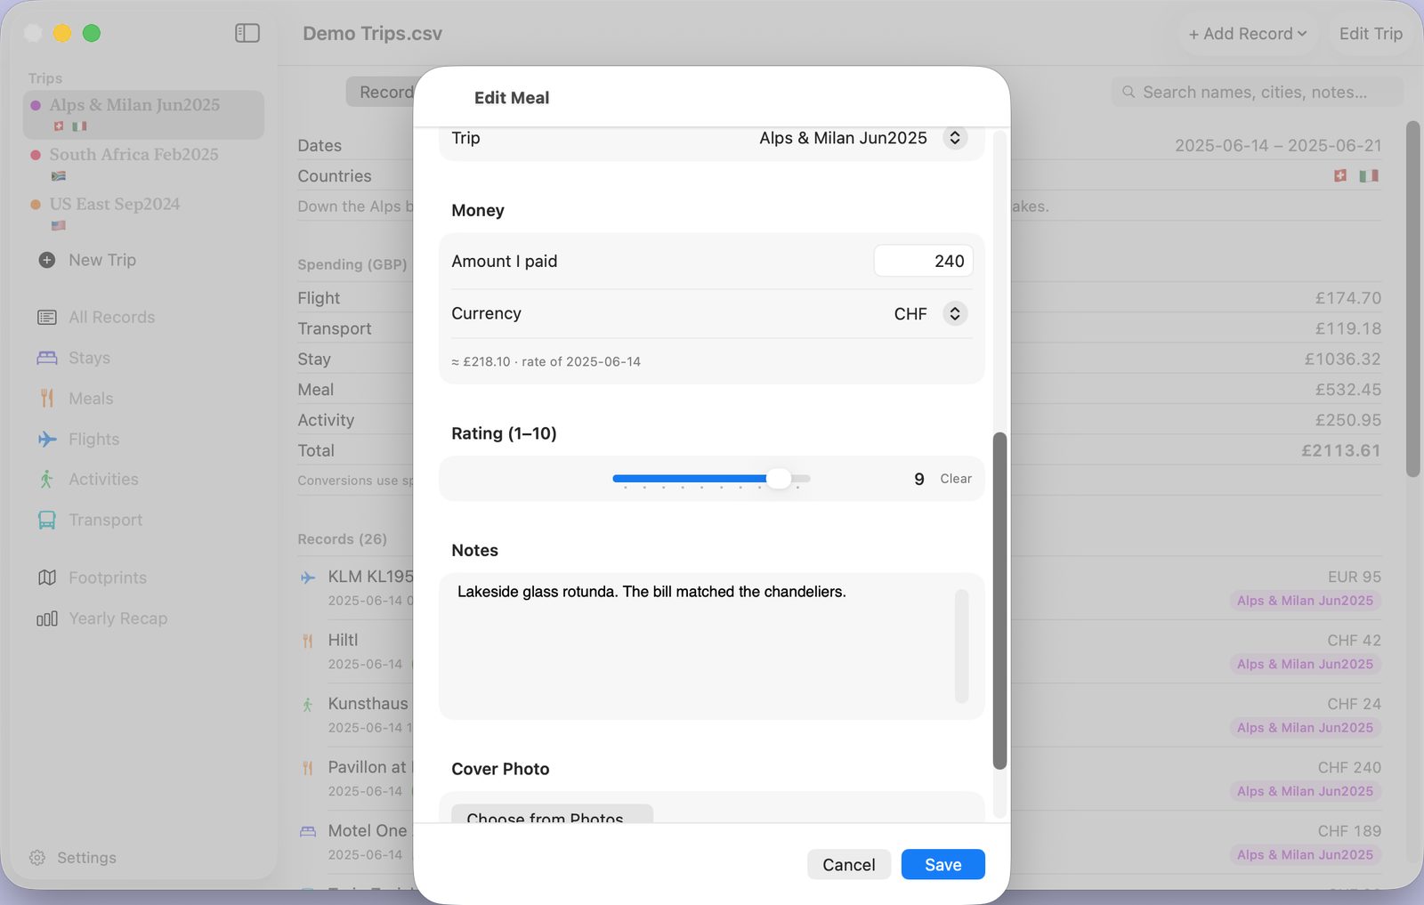Open the Footprints map icon

47,578
